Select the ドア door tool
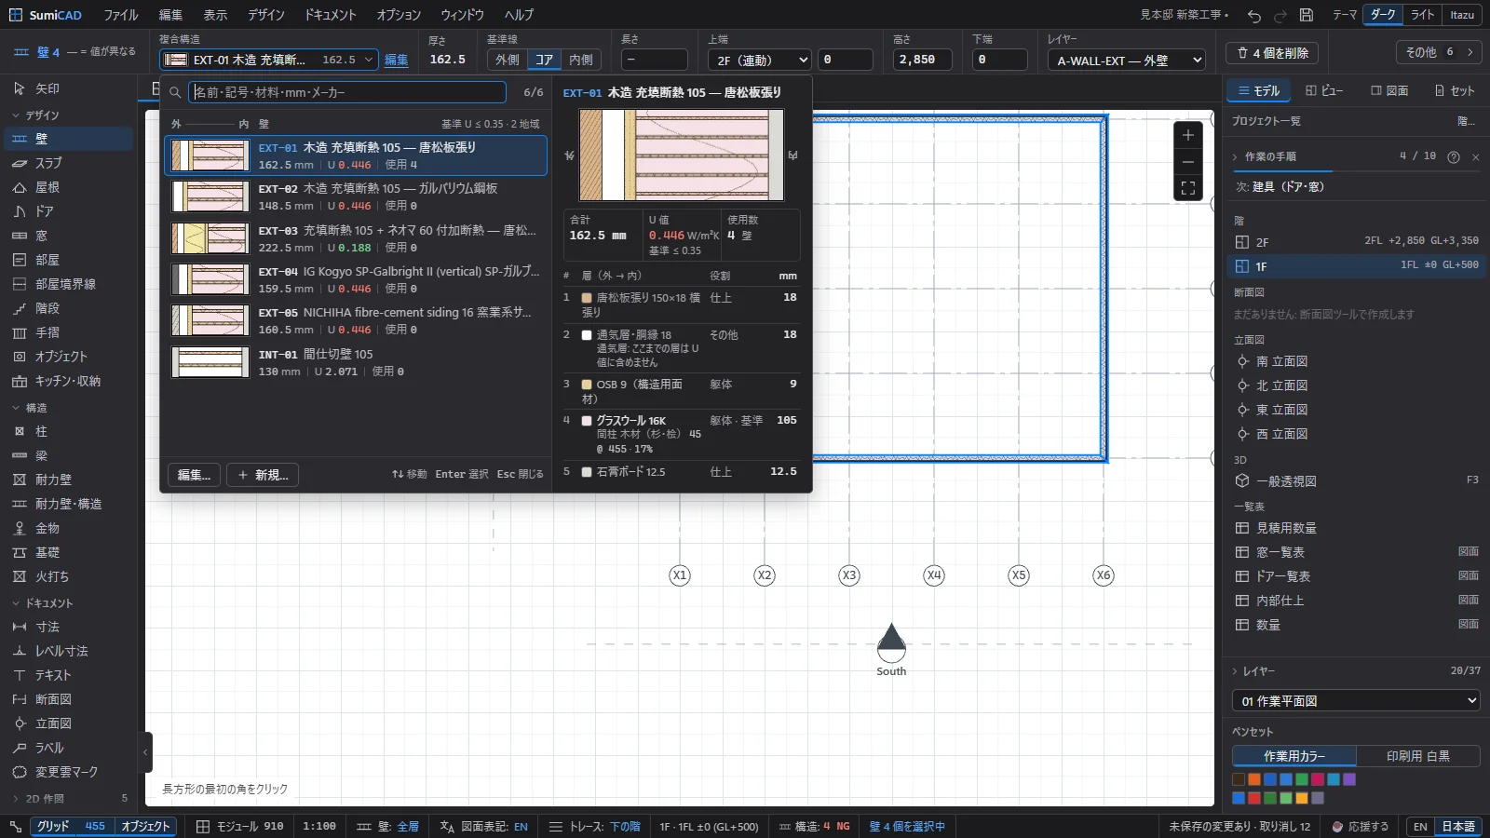 [70, 211]
